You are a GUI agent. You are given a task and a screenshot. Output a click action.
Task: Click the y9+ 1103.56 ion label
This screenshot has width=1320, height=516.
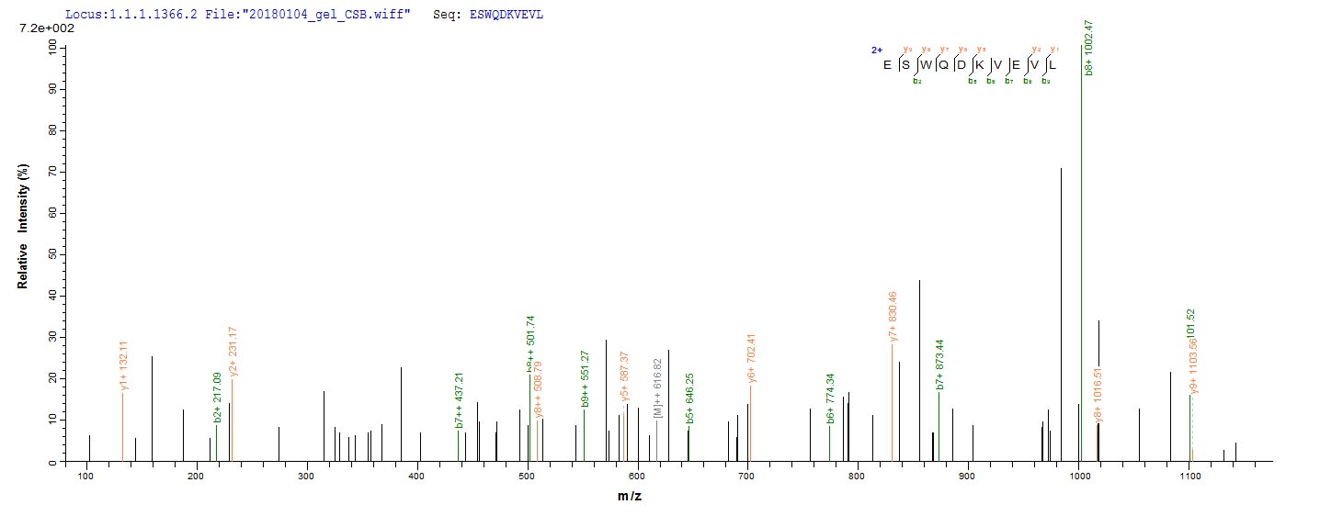1193,366
